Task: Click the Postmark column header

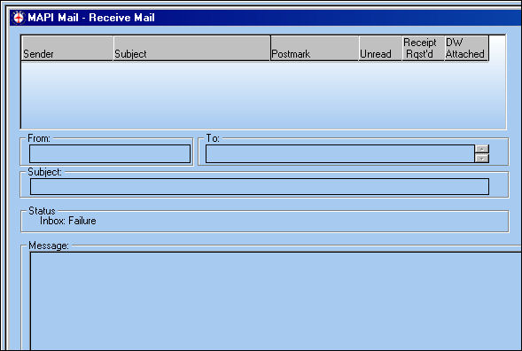Action: [315, 48]
